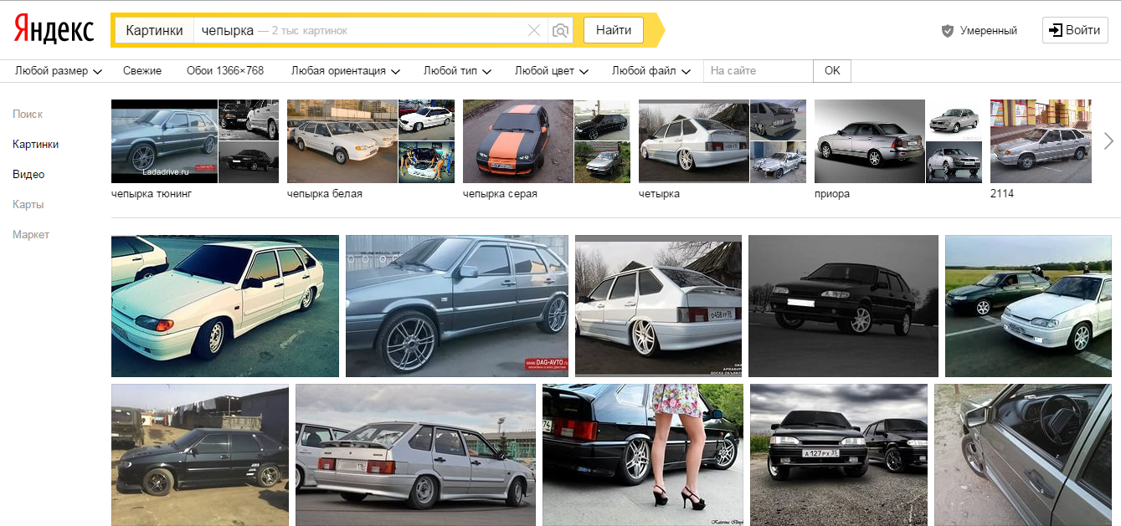
Task: Click into the На сайте input field
Action: (758, 71)
